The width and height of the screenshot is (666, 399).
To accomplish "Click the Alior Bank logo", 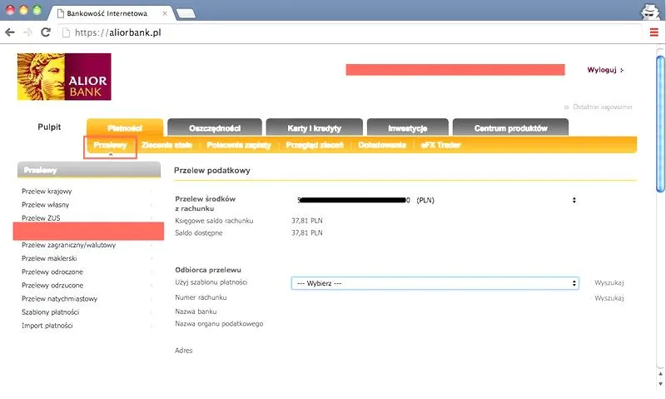I will [x=63, y=77].
